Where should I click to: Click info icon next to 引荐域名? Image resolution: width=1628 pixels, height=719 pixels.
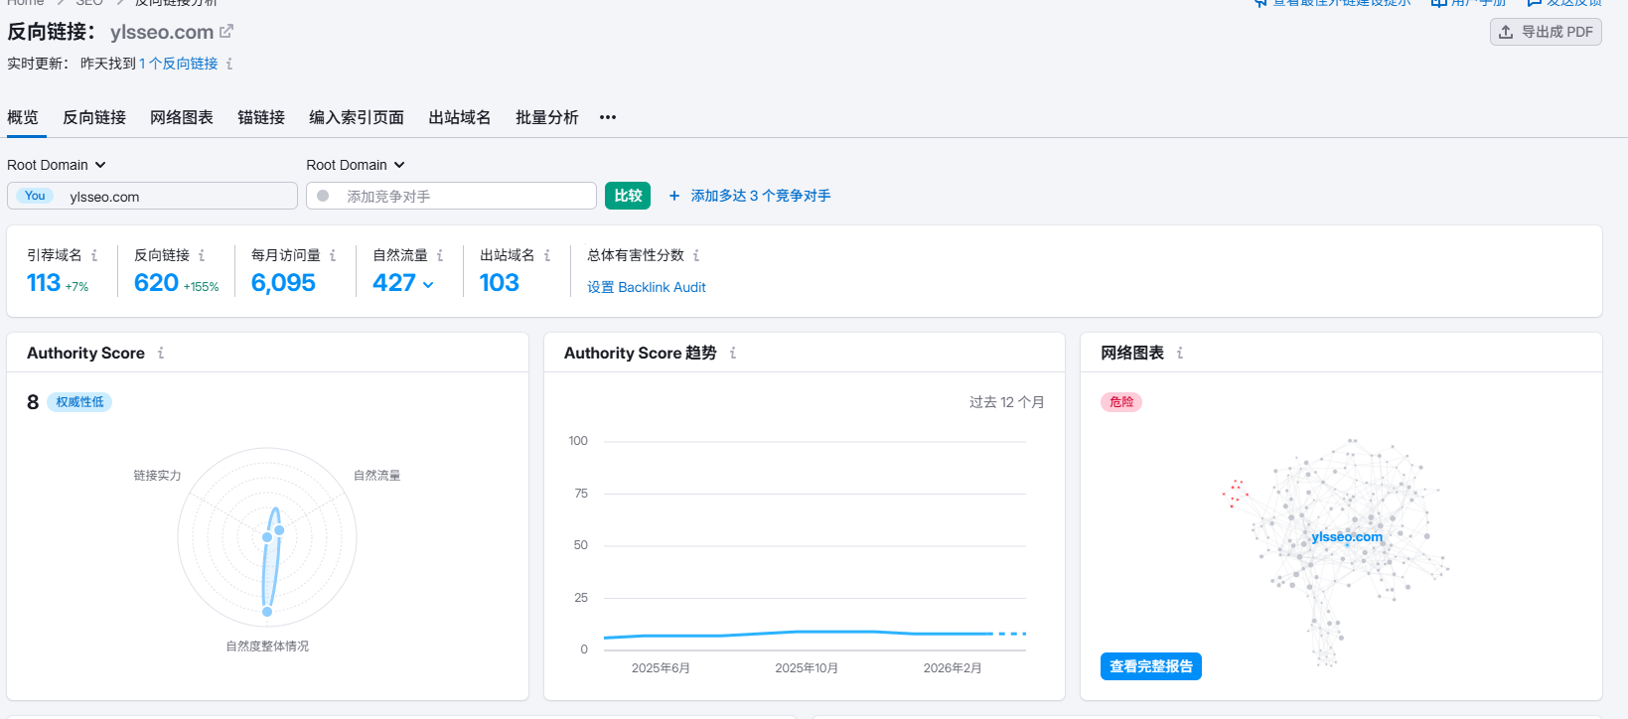coord(94,255)
